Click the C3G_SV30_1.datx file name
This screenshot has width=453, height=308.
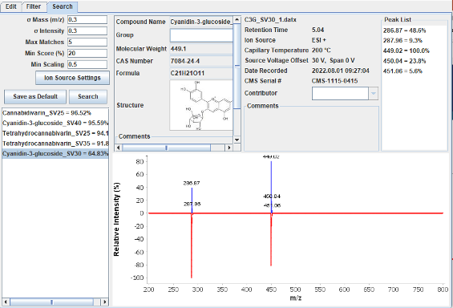[270, 19]
